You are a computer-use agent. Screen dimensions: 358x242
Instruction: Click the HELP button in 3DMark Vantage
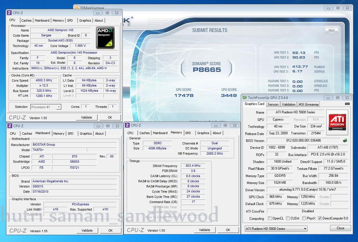[x=332, y=30]
